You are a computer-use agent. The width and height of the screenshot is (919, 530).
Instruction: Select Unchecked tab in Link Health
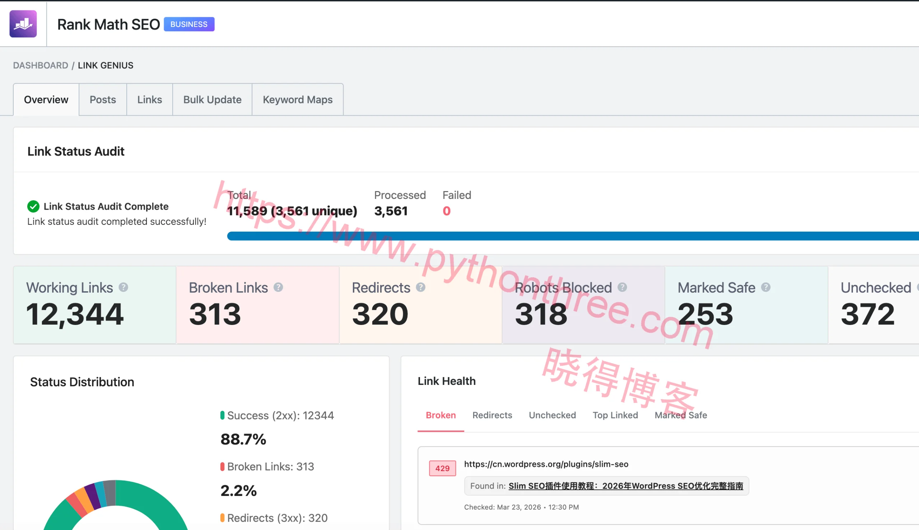(552, 415)
